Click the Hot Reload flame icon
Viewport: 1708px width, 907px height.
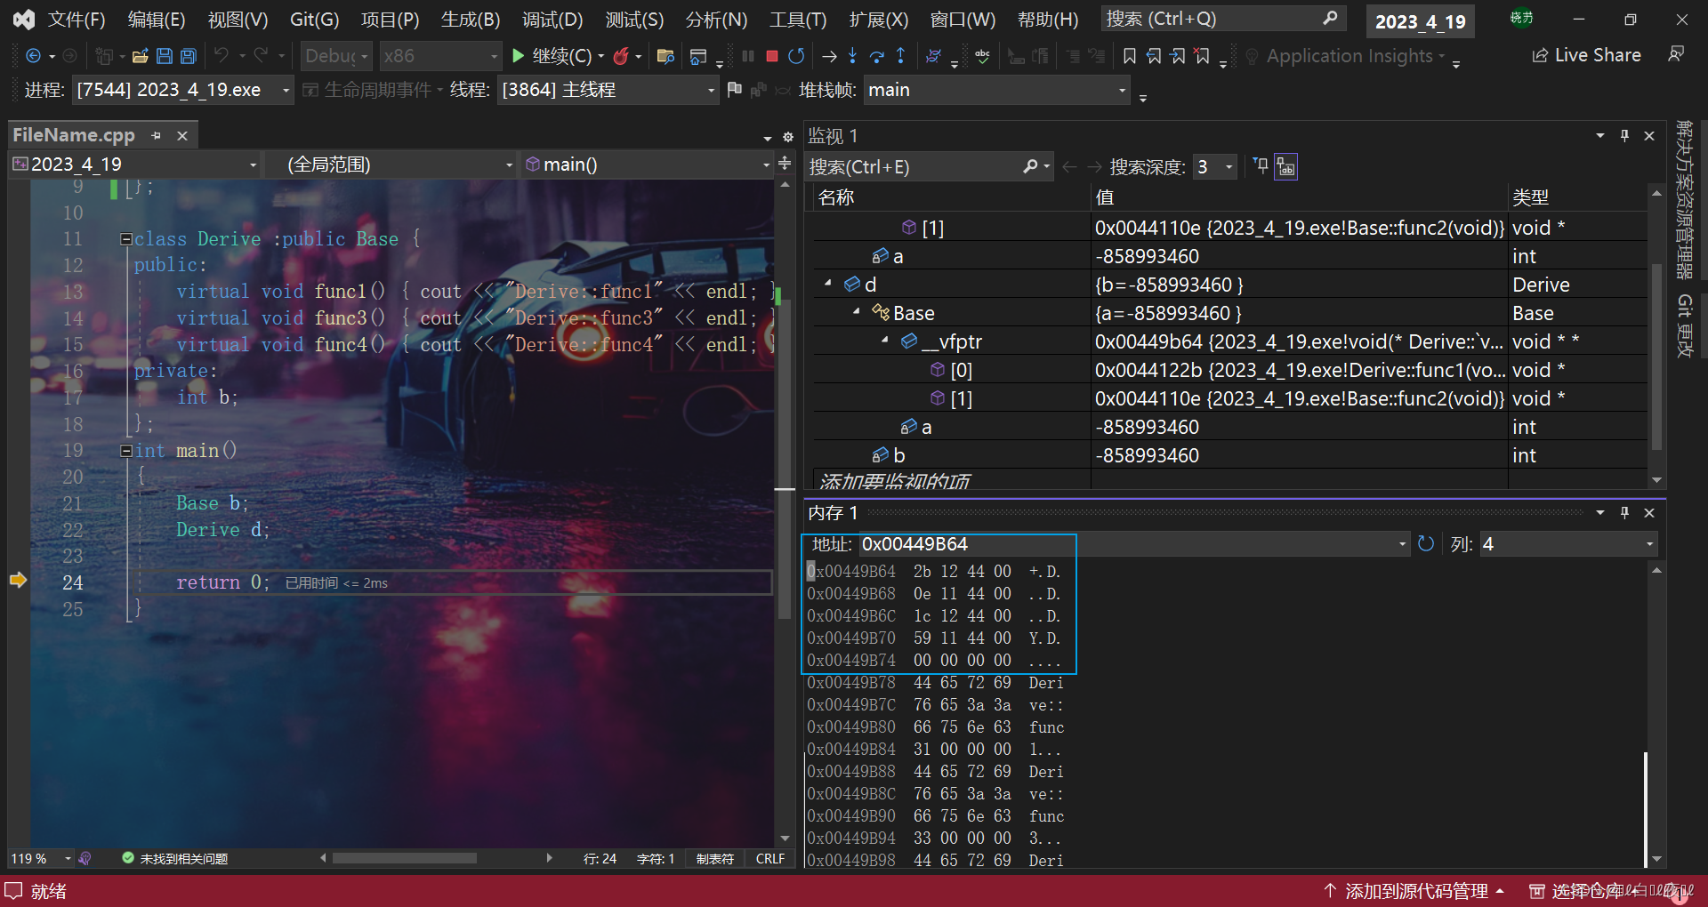pyautogui.click(x=621, y=56)
